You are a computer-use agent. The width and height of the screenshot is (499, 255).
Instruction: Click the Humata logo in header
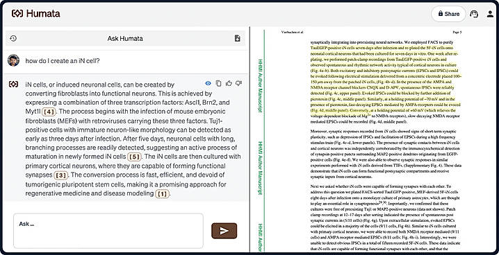35,13
